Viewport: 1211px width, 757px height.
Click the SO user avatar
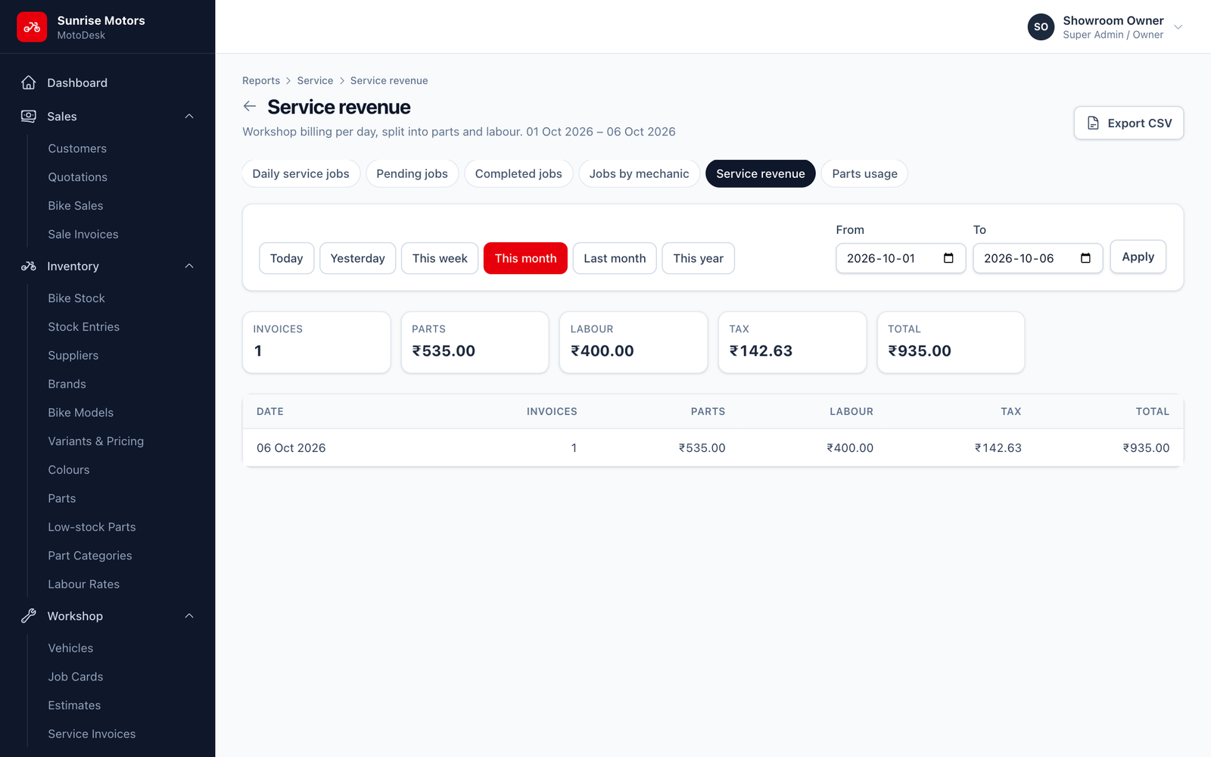(x=1041, y=27)
